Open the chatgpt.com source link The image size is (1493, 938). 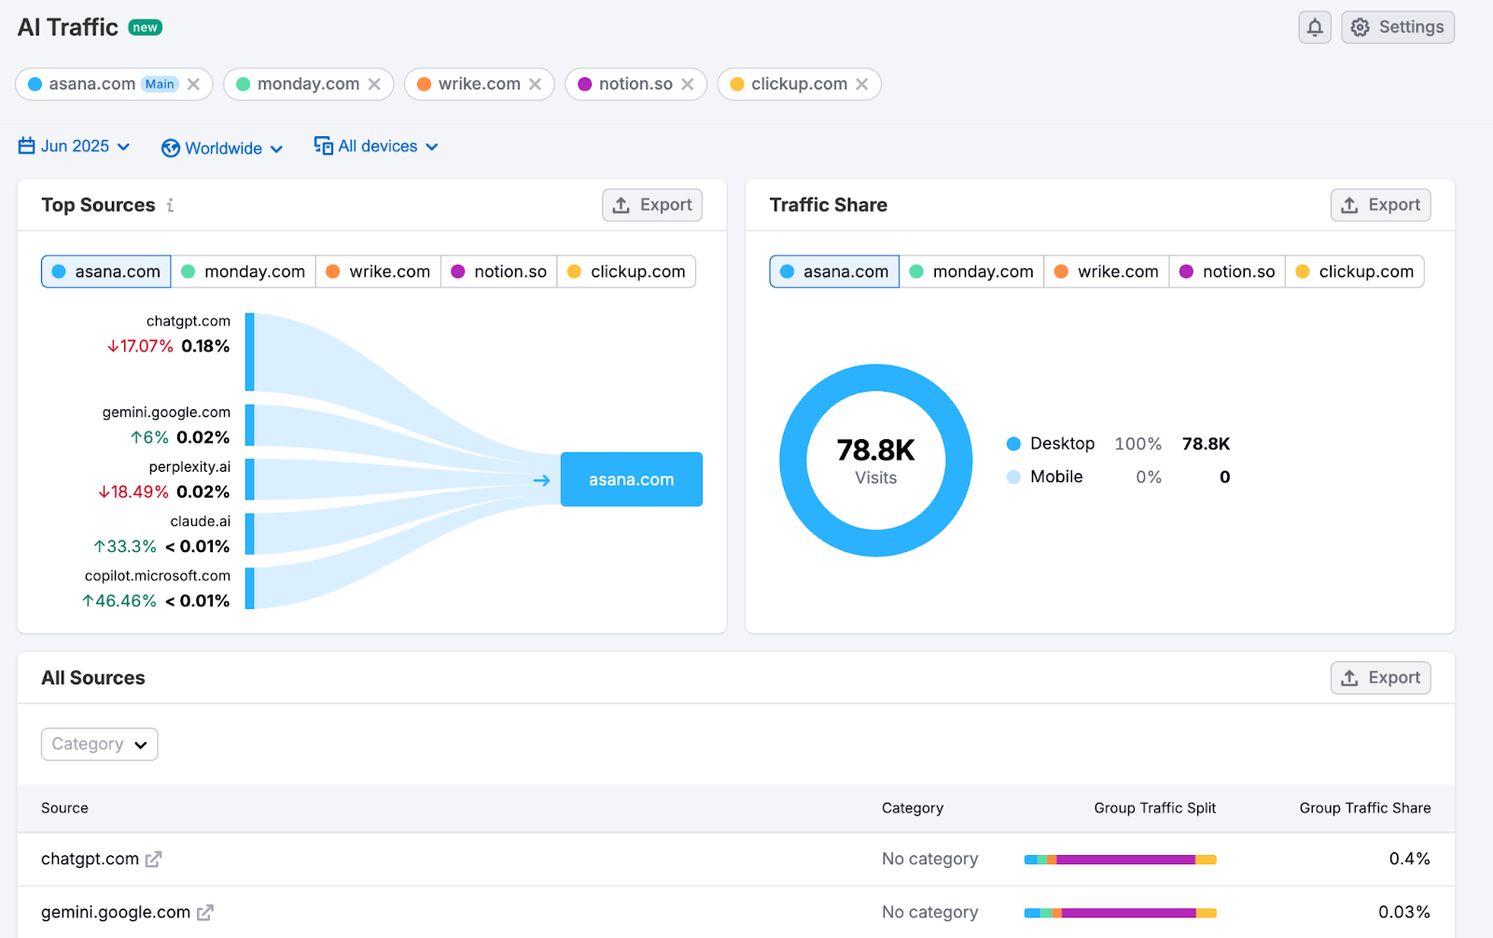[x=89, y=859]
